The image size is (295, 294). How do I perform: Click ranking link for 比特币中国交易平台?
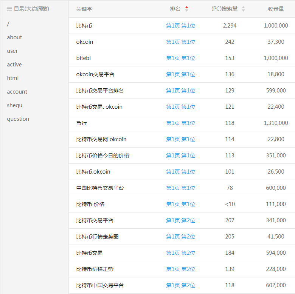coord(180,285)
